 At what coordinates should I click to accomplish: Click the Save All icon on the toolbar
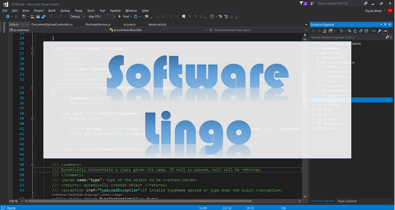click(43, 16)
